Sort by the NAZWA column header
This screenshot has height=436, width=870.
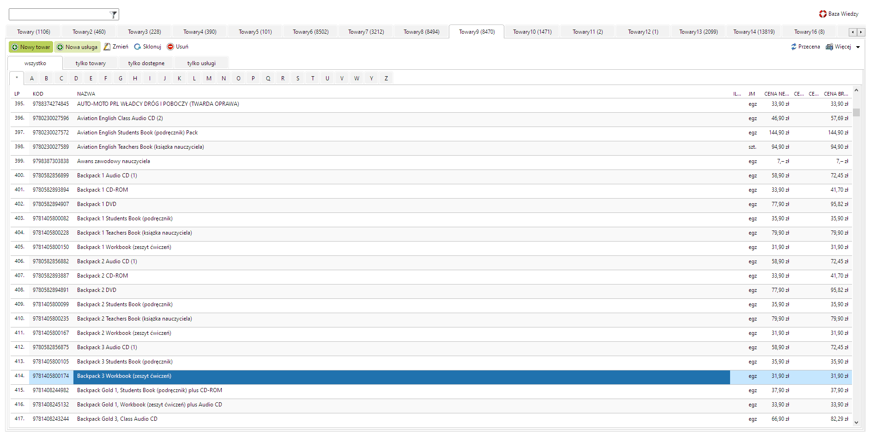86,94
